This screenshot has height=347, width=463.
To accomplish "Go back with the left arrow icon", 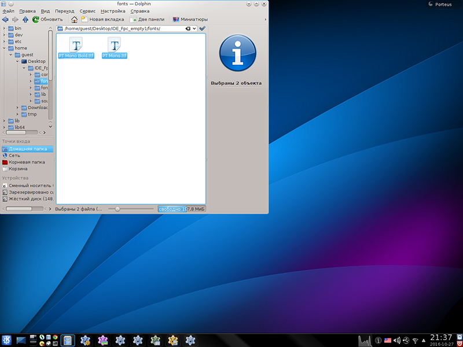I will click(5, 20).
